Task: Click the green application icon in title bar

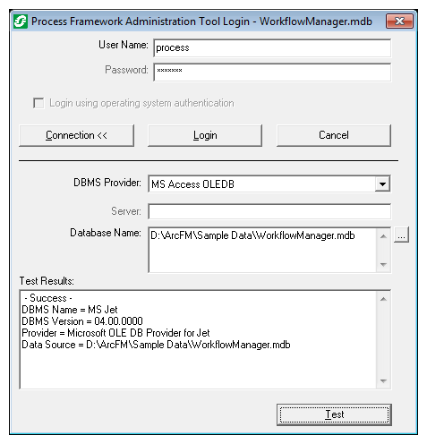Action: pos(21,21)
